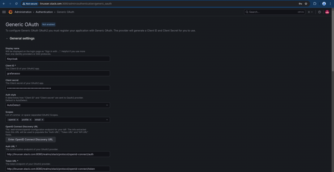
Task: Remove the email scope tag
Action: coord(43,120)
